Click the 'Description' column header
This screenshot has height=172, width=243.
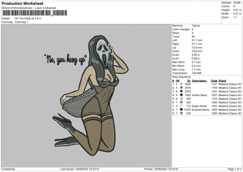[x=199, y=81]
